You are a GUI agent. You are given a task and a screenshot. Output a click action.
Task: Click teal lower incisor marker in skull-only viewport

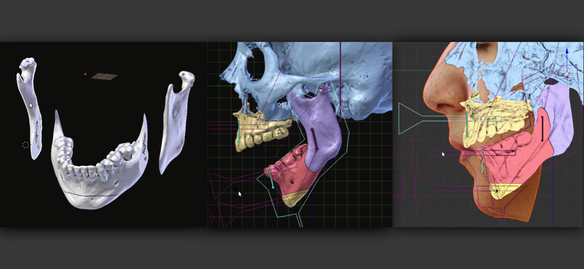click(x=271, y=178)
